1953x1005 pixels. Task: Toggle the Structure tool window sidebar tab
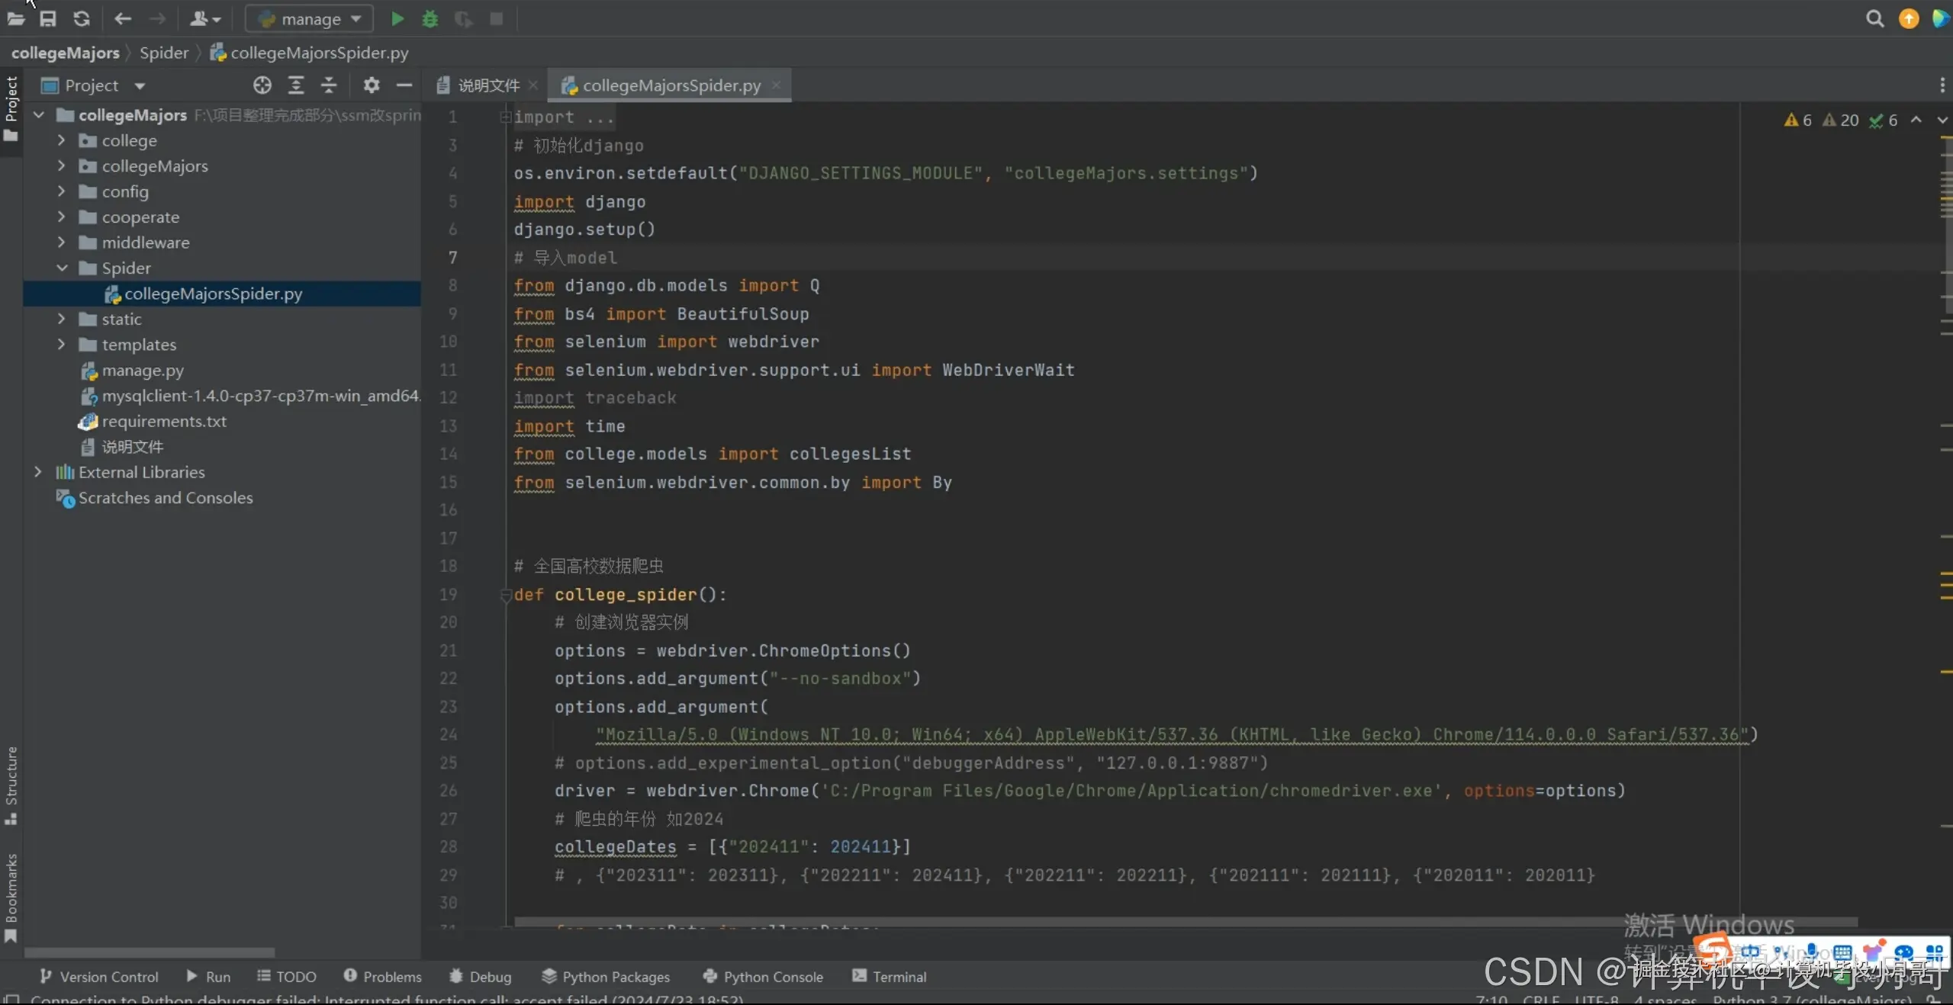point(11,784)
